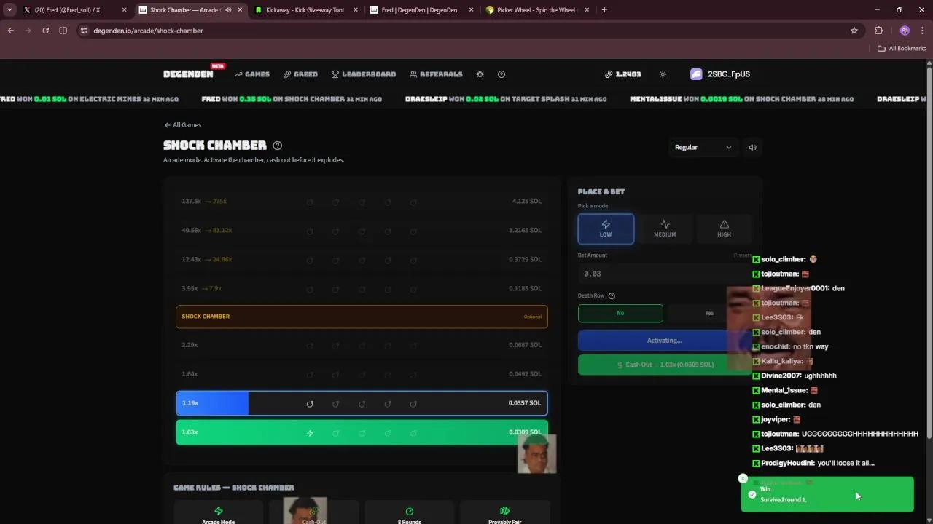This screenshot has height=524, width=933.
Task: Open the Leaderboard trophy icon
Action: tap(335, 74)
